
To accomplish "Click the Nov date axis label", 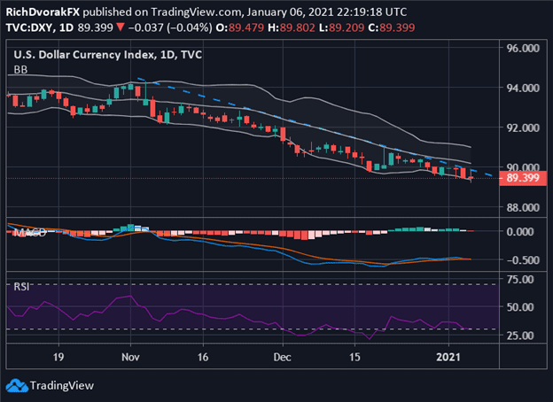I will point(130,357).
